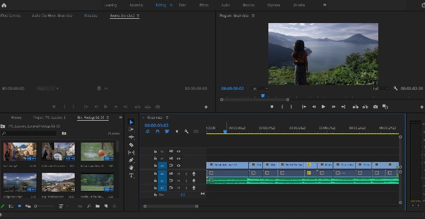Image resolution: width=425 pixels, height=219 pixels.
Task: Expand project panel tabs overflow chevrons
Action: [x=121, y=118]
